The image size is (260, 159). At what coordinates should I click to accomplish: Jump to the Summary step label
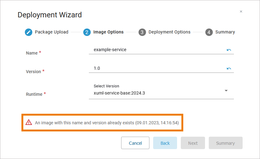coord(225,32)
